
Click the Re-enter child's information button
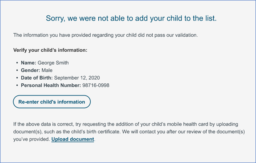coord(52,102)
